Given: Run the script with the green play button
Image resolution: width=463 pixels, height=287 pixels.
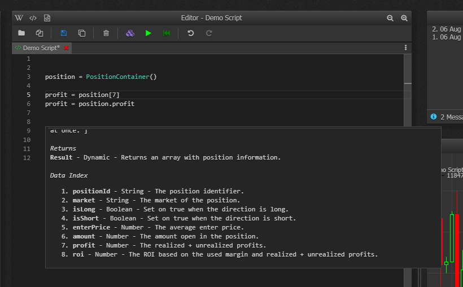Looking at the screenshot, I should pos(148,33).
